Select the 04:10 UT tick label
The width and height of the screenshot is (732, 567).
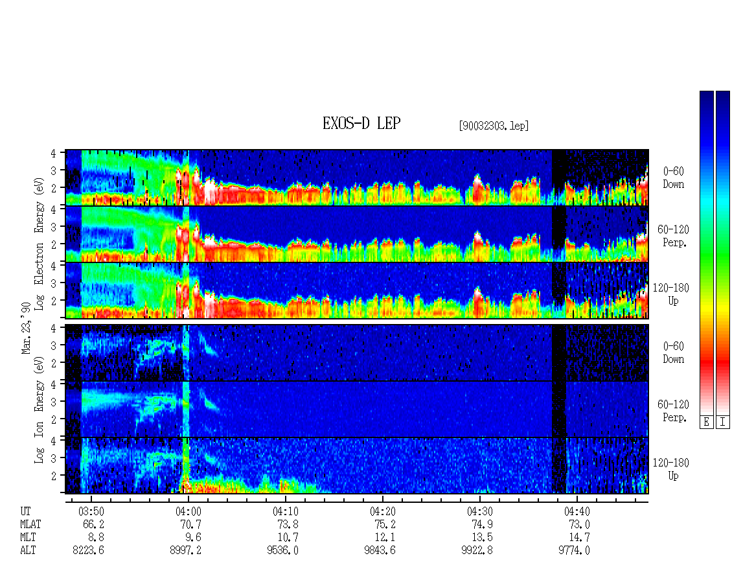tap(285, 511)
